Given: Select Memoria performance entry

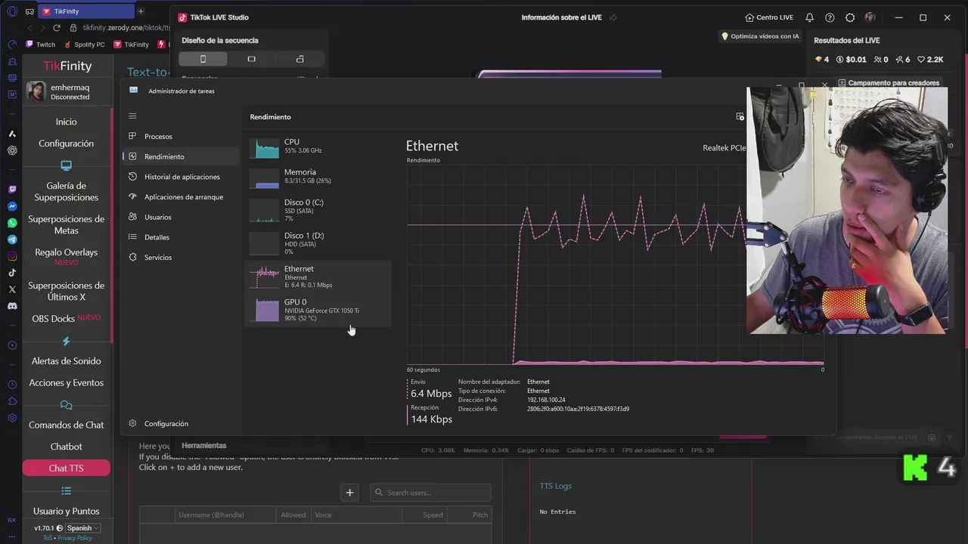Looking at the screenshot, I should [x=318, y=177].
